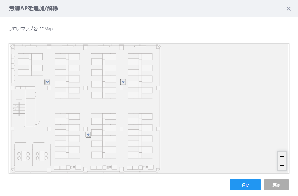This screenshot has height=196, width=298.
Task: Zoom out the map with minus button
Action: point(282,166)
